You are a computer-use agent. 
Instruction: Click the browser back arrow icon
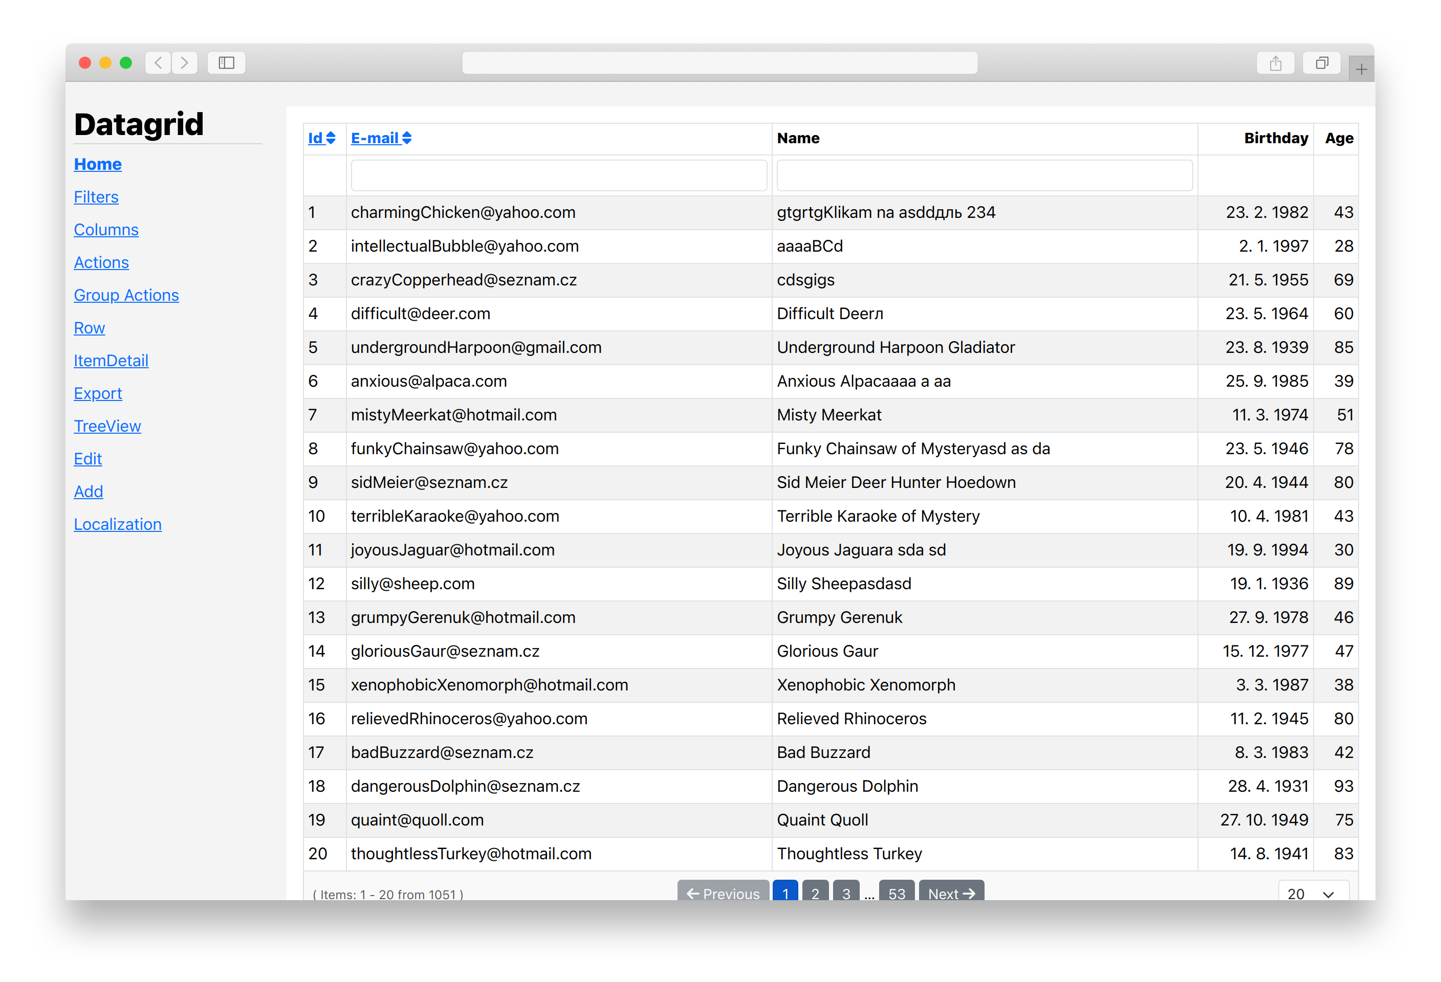click(158, 62)
